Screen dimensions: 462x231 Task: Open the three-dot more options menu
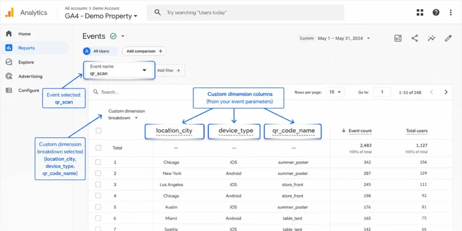click(x=450, y=12)
